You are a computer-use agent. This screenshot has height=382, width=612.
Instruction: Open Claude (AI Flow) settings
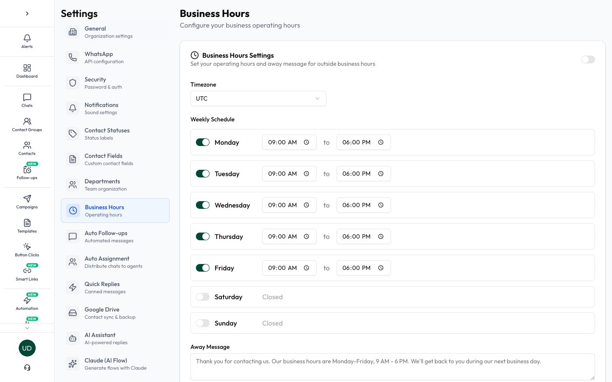click(115, 364)
